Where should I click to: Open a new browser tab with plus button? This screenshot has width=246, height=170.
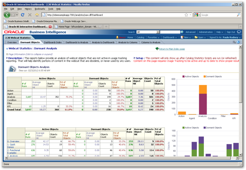click(106, 27)
